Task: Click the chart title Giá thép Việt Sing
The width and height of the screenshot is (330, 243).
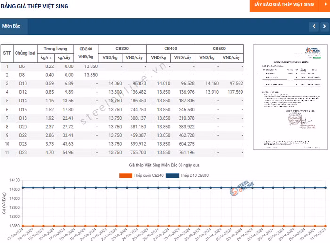Action: click(164, 166)
